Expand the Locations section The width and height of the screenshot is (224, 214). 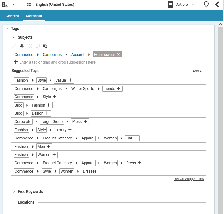[14, 202]
